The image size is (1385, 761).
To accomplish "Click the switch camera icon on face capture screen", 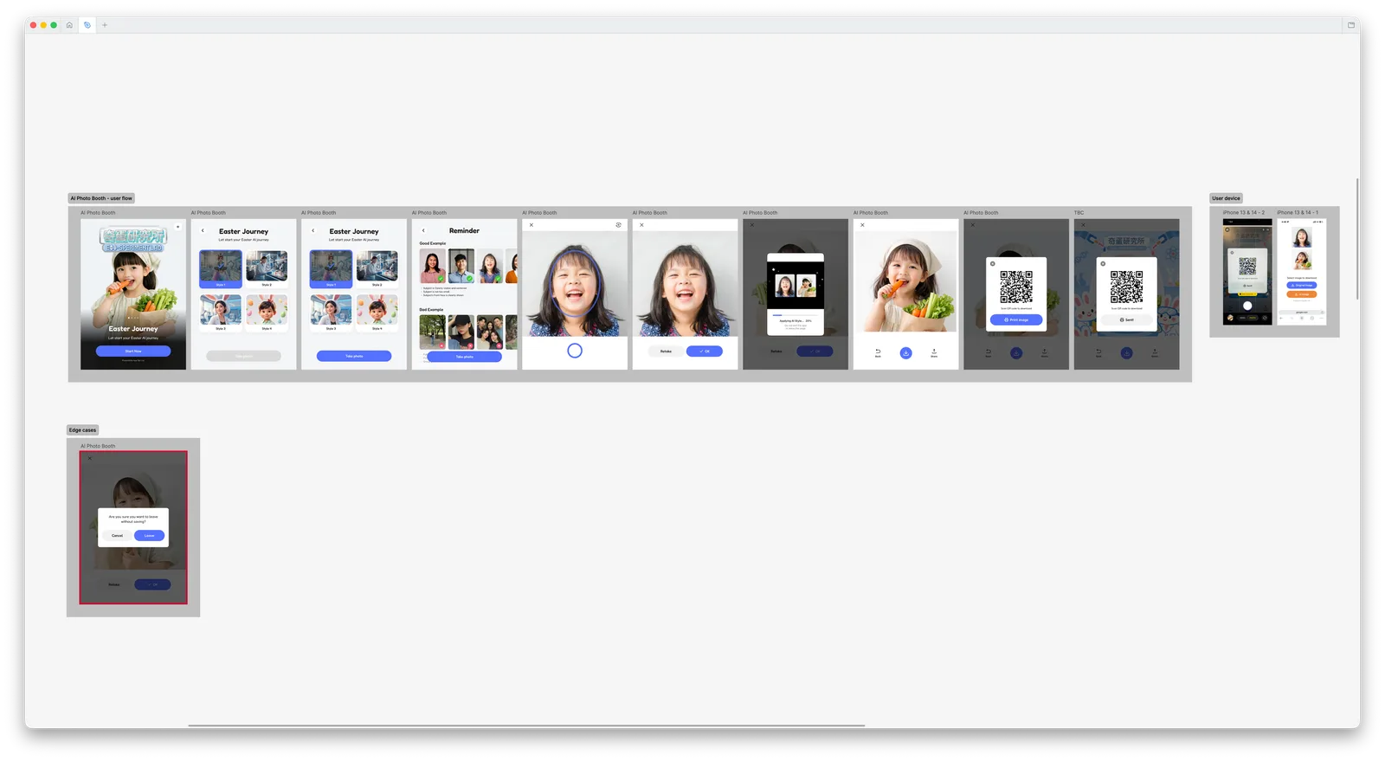I will coord(618,225).
